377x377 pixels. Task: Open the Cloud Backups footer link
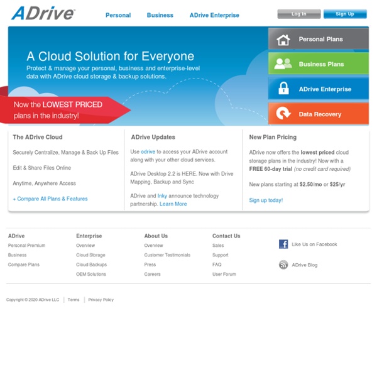(x=91, y=265)
